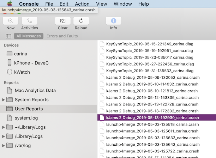The height and width of the screenshot is (158, 216).
Task: Click the Info toolbar icon
Action: (114, 21)
